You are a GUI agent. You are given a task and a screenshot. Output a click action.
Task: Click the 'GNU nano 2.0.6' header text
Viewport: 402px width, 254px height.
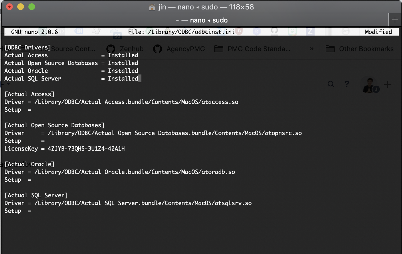click(35, 32)
